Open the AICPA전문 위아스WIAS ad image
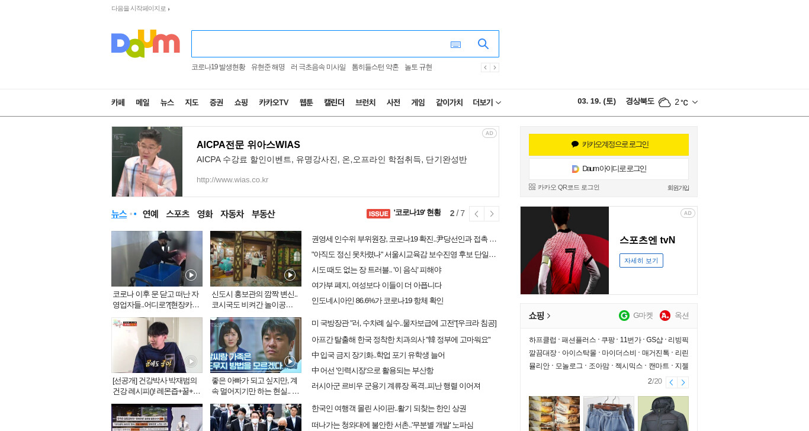809x431 pixels. (147, 162)
